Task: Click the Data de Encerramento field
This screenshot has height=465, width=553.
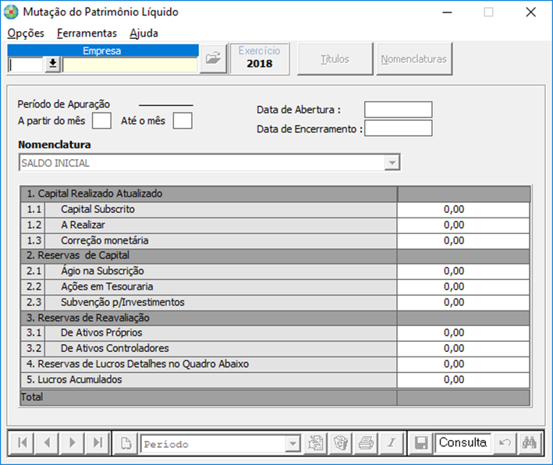Action: point(398,128)
